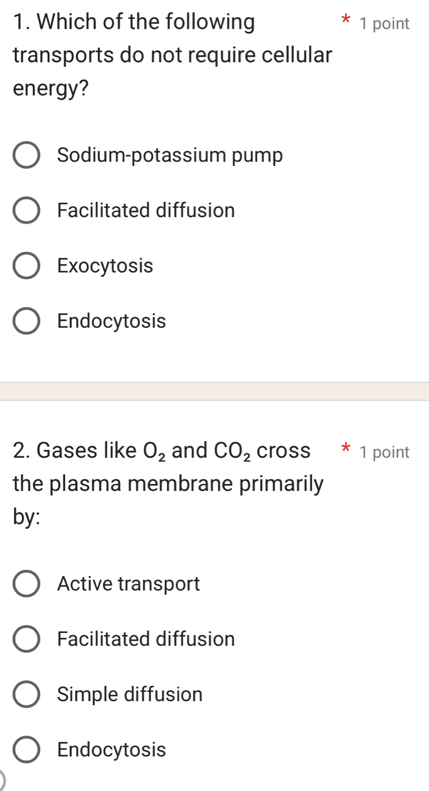This screenshot has width=429, height=791.
Task: Click the 'Active transport' option label text
Action: click(x=128, y=584)
